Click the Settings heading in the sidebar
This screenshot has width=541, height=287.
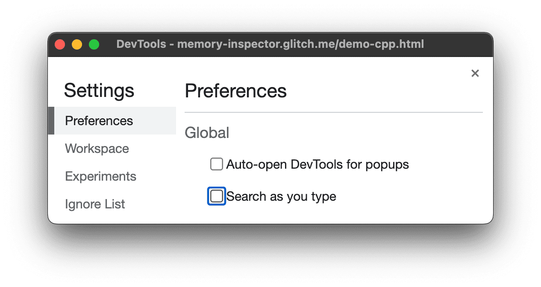[99, 90]
